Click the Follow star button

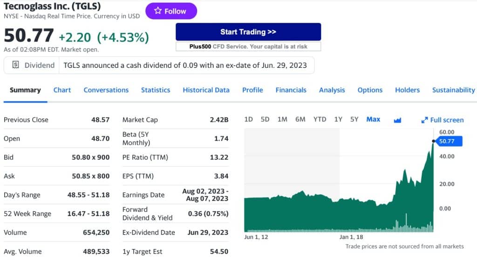click(171, 11)
